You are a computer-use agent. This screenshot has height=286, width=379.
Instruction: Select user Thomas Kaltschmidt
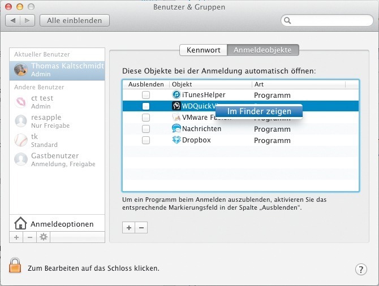point(57,70)
